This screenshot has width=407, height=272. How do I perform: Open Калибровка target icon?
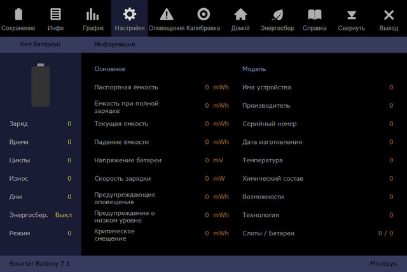[203, 15]
